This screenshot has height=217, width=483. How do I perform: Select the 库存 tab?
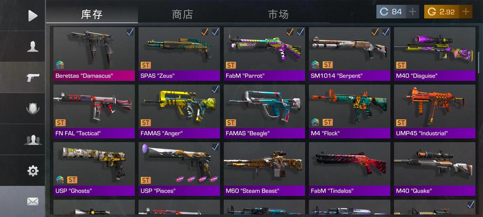pos(92,14)
